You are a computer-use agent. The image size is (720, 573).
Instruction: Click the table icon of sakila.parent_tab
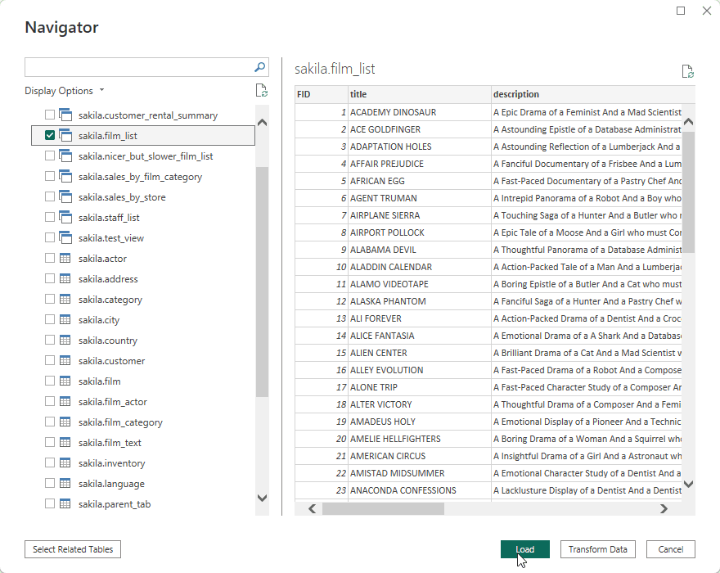point(65,503)
